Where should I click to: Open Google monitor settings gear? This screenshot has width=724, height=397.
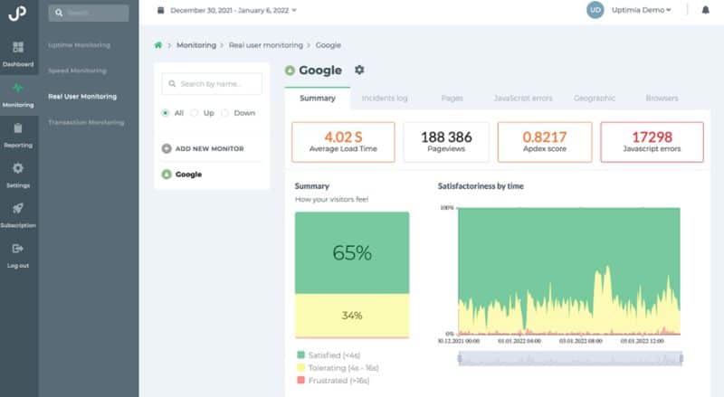[x=359, y=70]
